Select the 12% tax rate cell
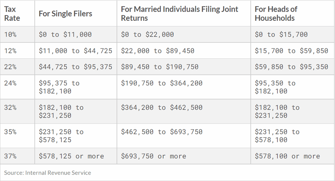 click(10, 51)
